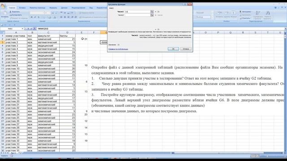Image resolution: width=287 pixels, height=161 pixels.
Task: Open the cell borders dropdown
Action: coord(44,17)
